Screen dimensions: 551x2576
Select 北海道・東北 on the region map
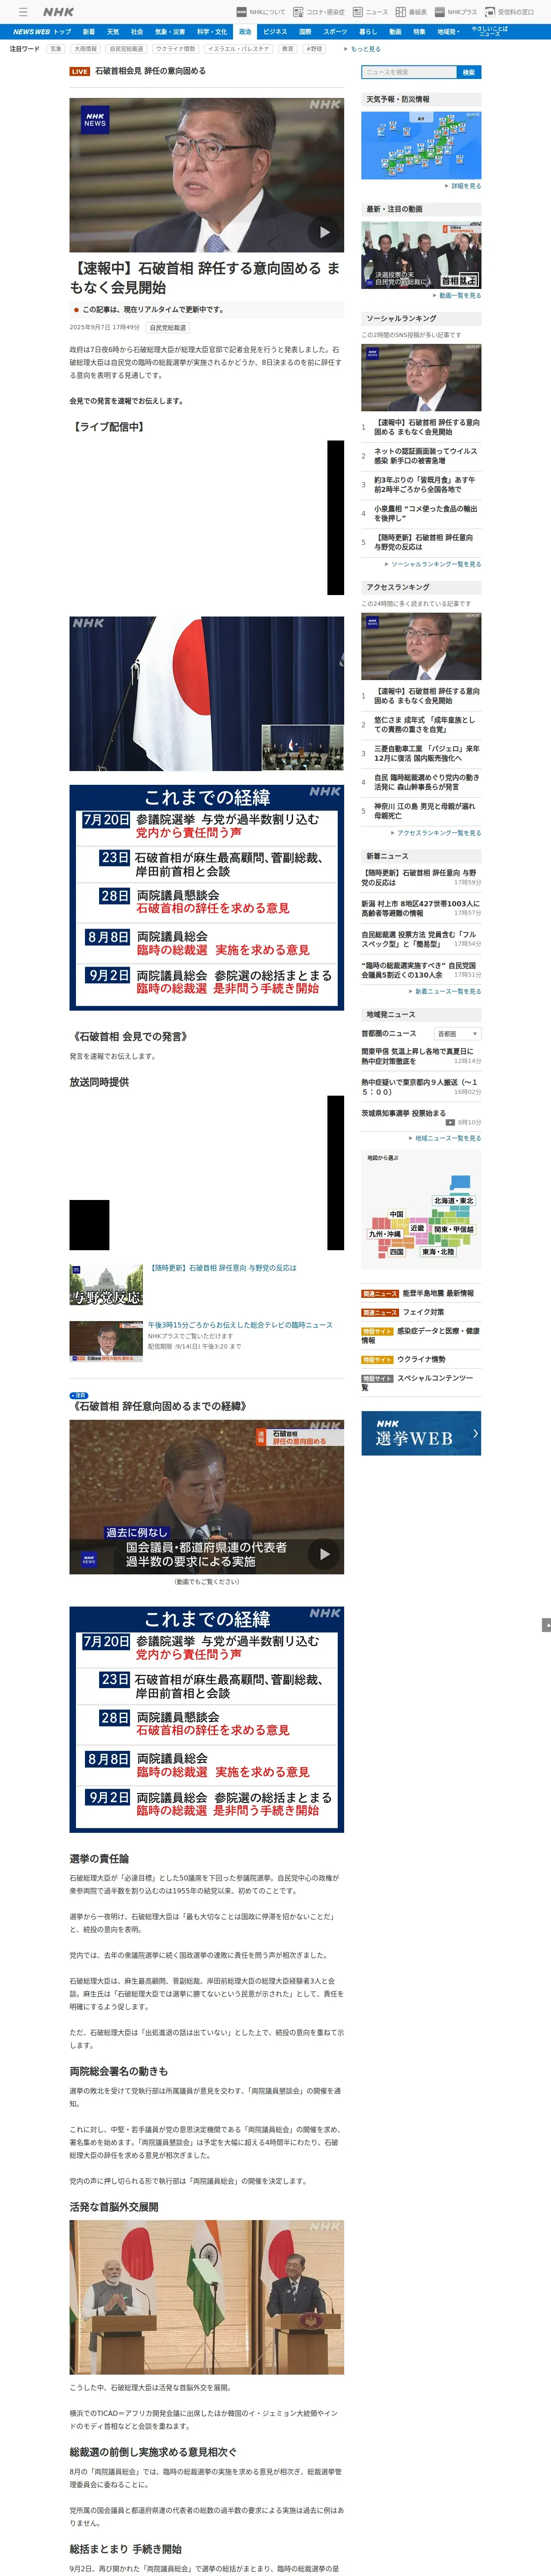[454, 1201]
